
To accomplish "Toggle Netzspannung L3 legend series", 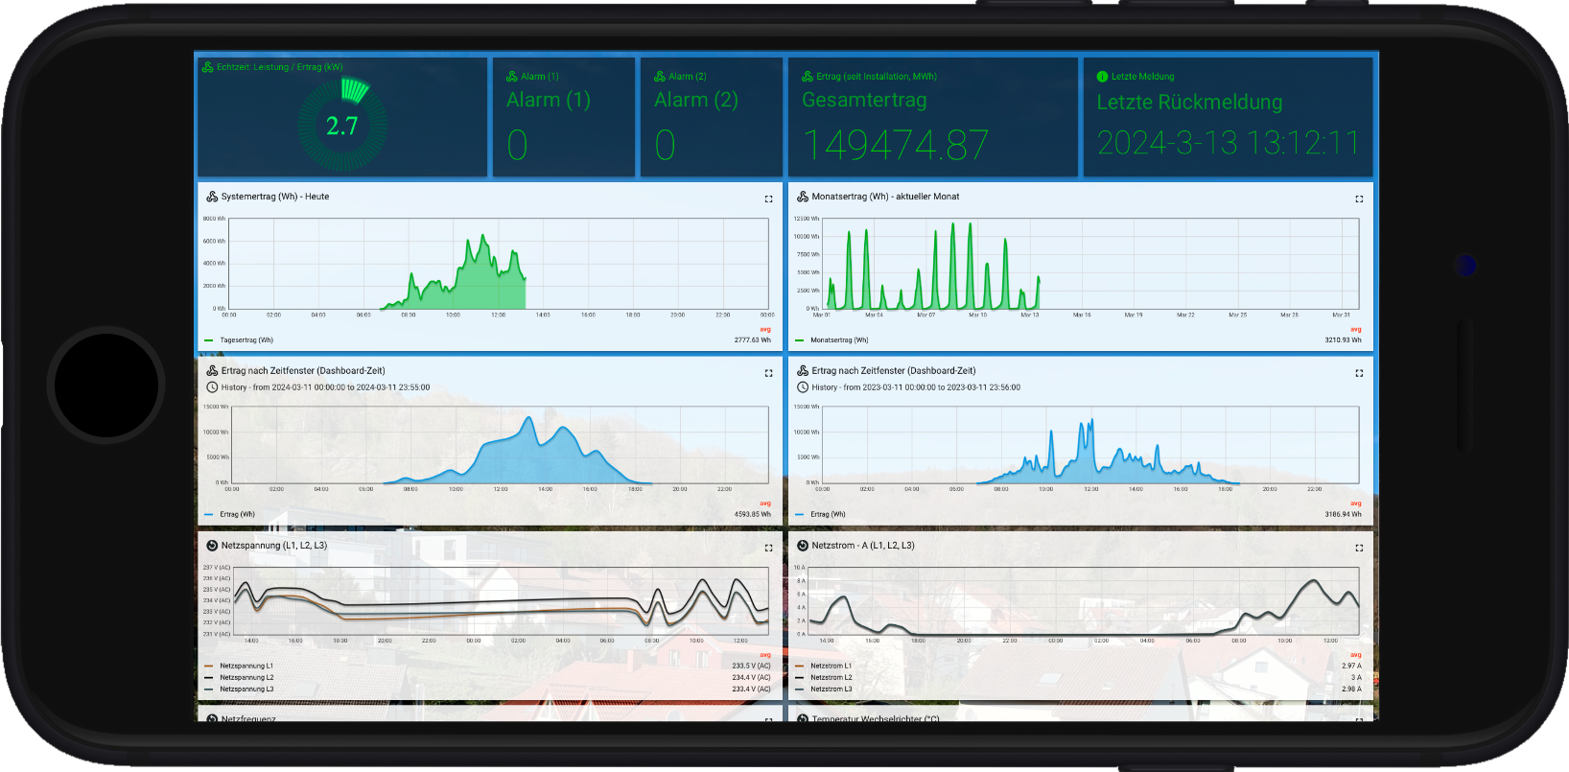I will (239, 689).
